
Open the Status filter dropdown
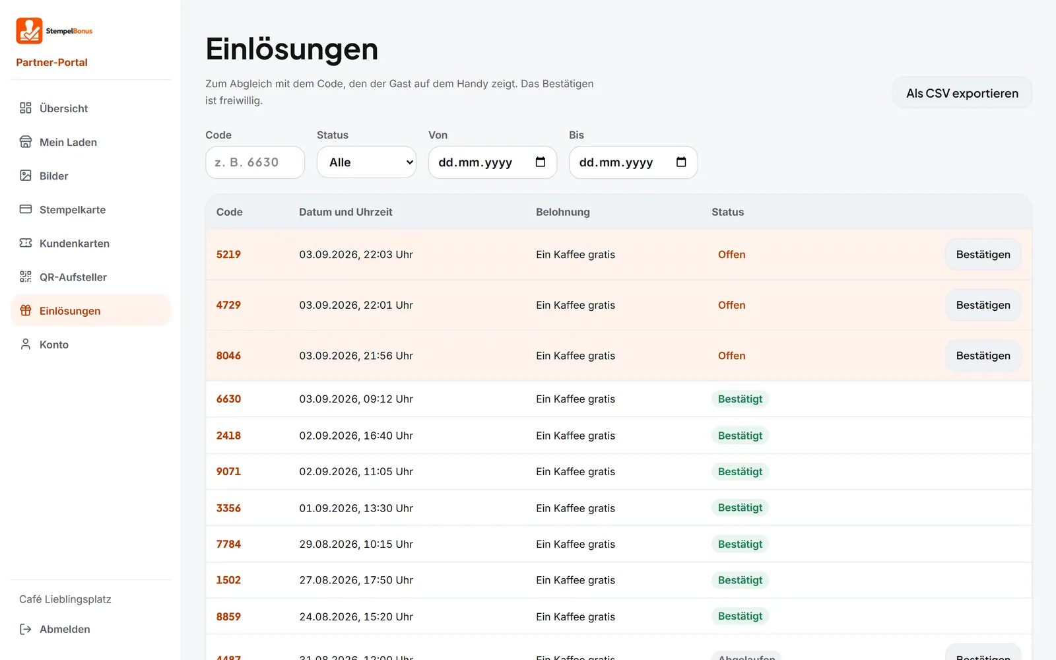367,162
